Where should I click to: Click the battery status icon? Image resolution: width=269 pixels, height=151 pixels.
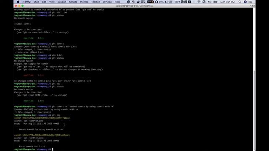pyautogui.click(x=215, y=2)
